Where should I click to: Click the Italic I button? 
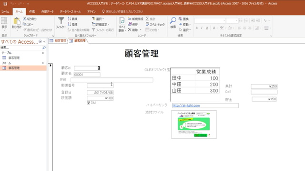202,28
